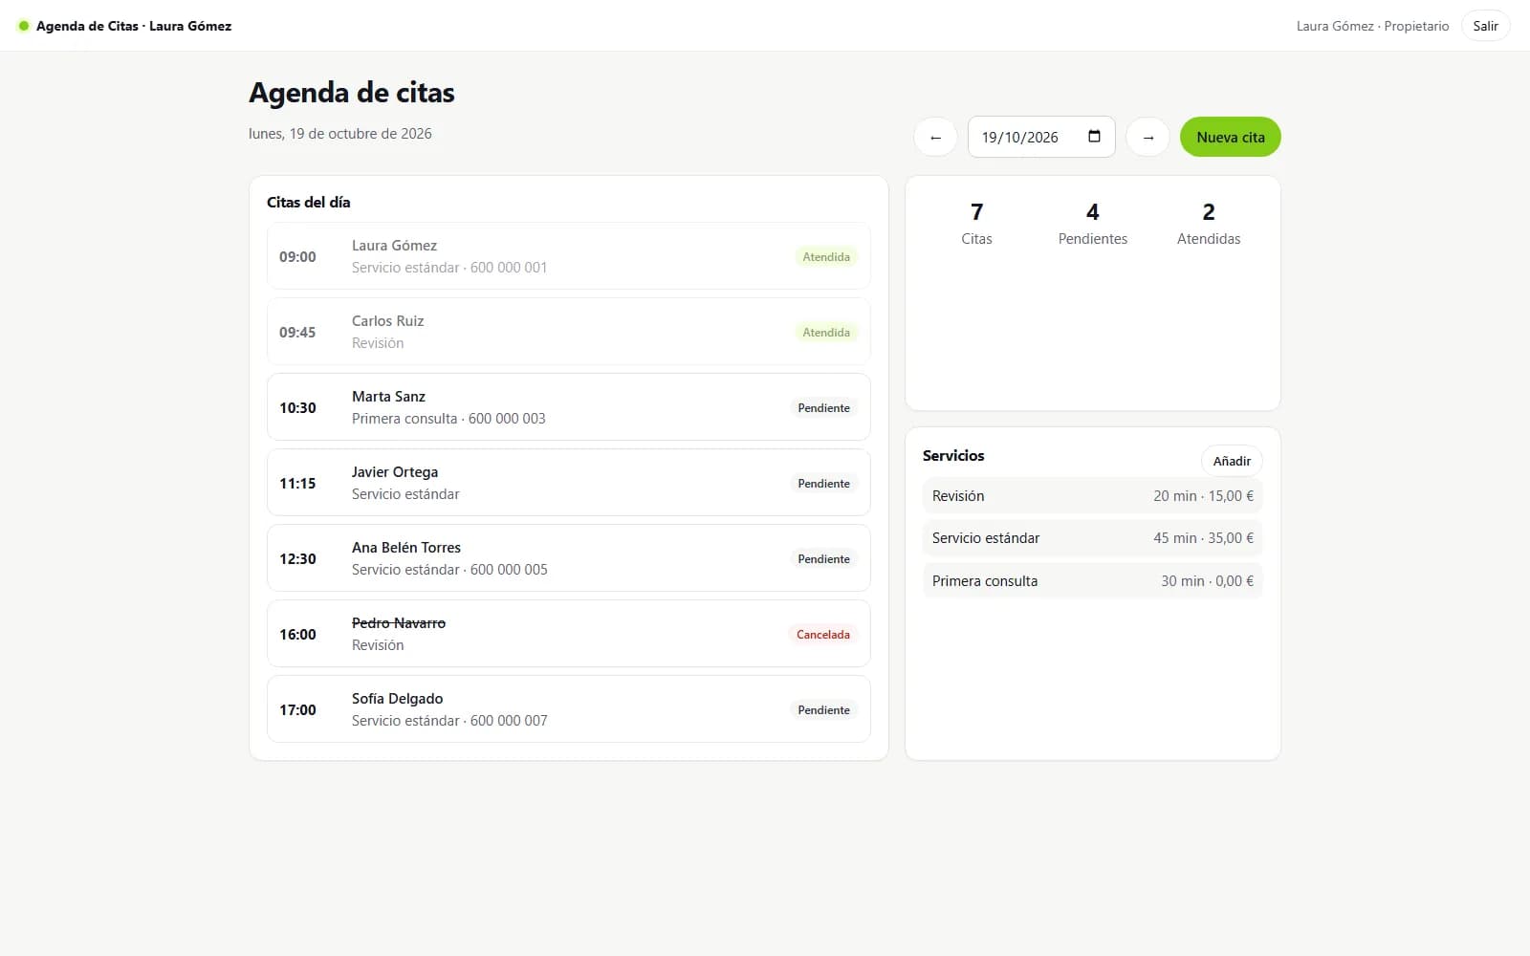Click the Laura Gómez · Propietario user label
Screen dimensions: 1530x956
(x=1372, y=26)
